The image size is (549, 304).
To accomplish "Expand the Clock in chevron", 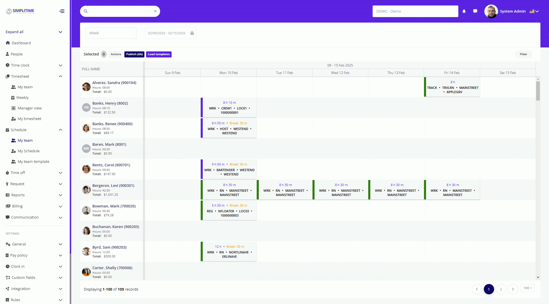I will 60,266.
